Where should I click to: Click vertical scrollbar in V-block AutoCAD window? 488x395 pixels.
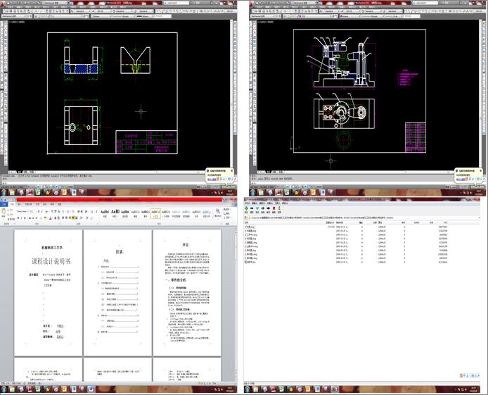[x=231, y=94]
